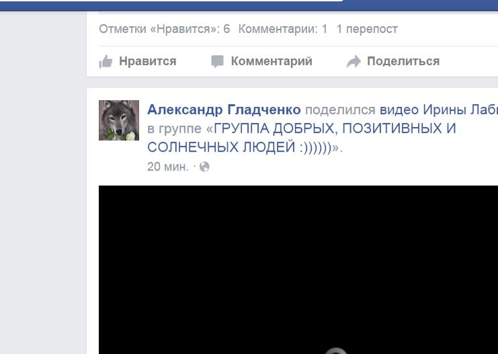Click the globe public privacy icon

pos(204,167)
